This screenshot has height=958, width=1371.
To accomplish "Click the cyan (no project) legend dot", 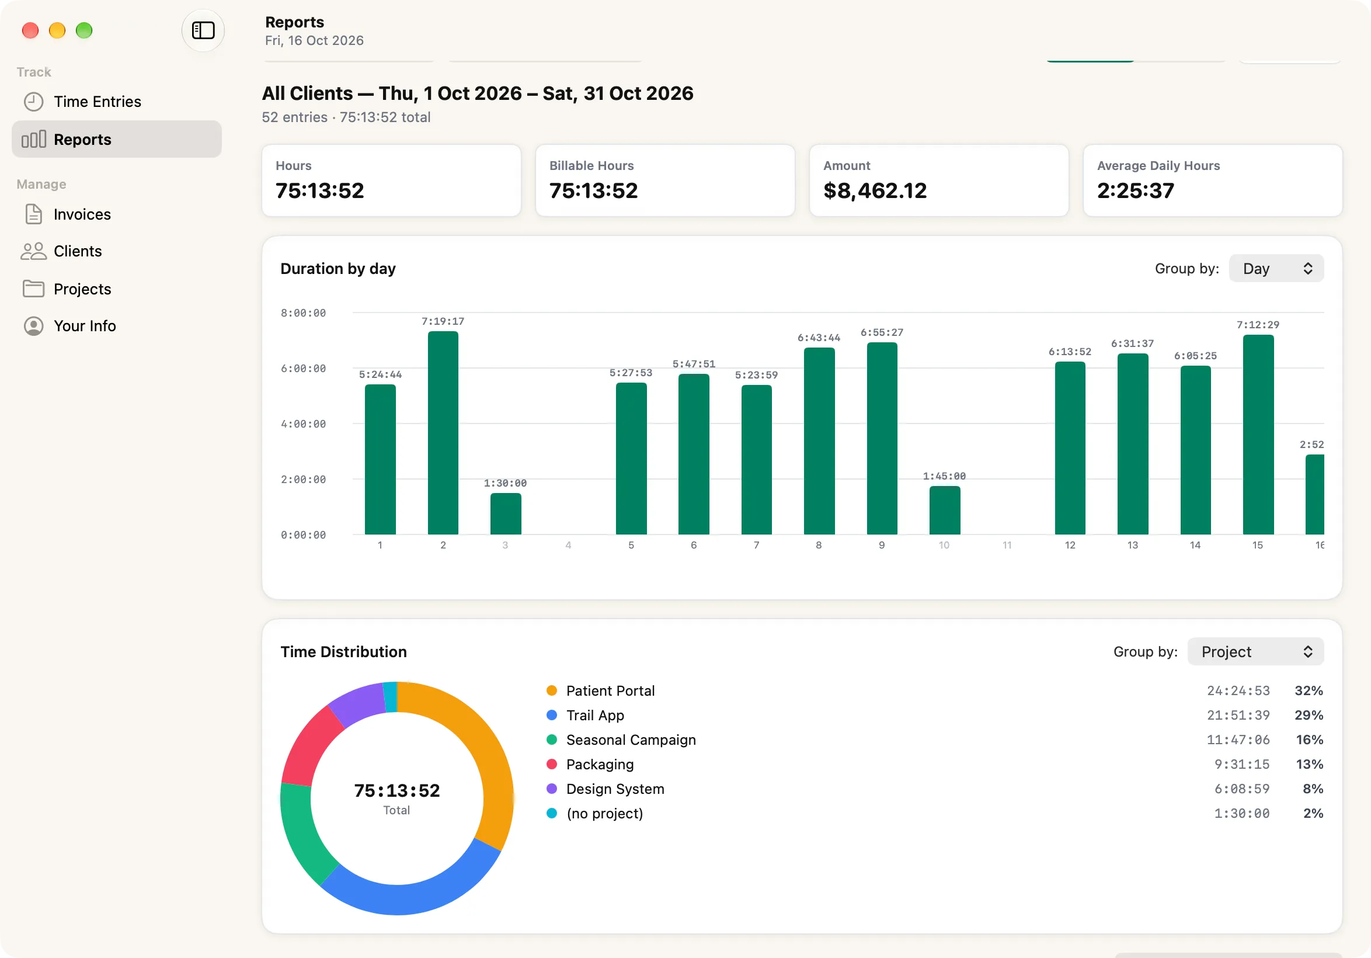I will [552, 813].
